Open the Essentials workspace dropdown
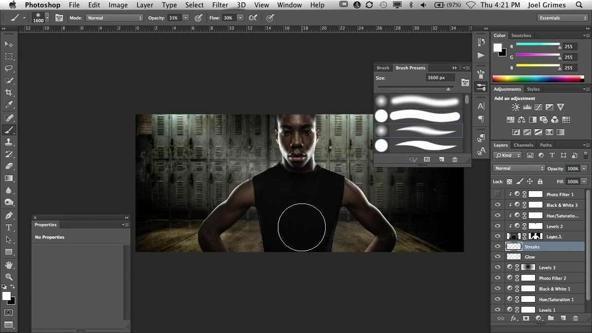The height and width of the screenshot is (333, 592). [562, 18]
